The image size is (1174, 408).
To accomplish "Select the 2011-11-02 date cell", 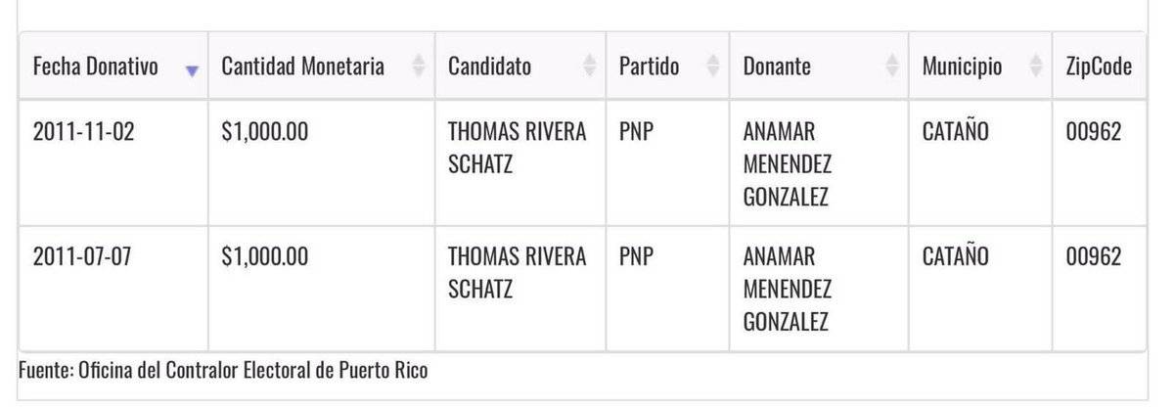I will 83,132.
